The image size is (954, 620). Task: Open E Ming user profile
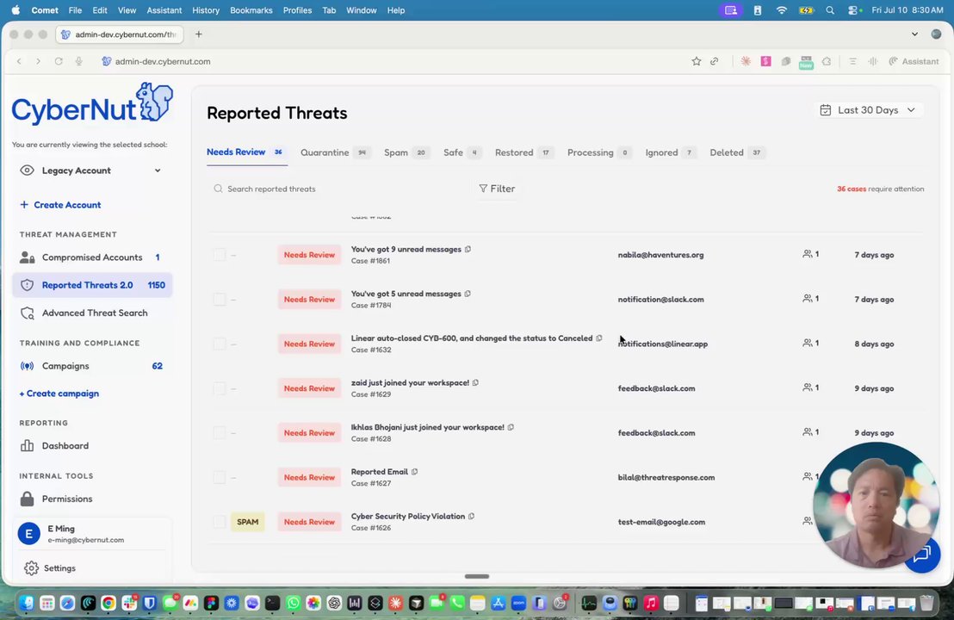coord(92,534)
